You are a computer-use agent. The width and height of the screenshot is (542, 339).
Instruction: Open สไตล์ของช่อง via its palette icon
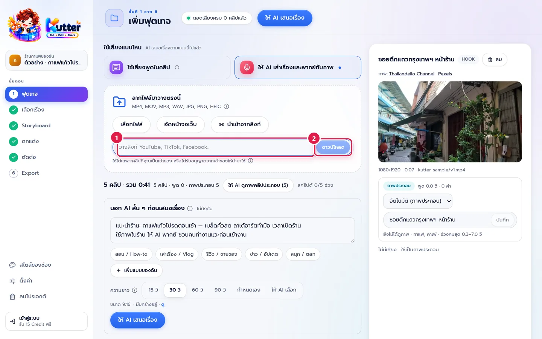pyautogui.click(x=12, y=265)
